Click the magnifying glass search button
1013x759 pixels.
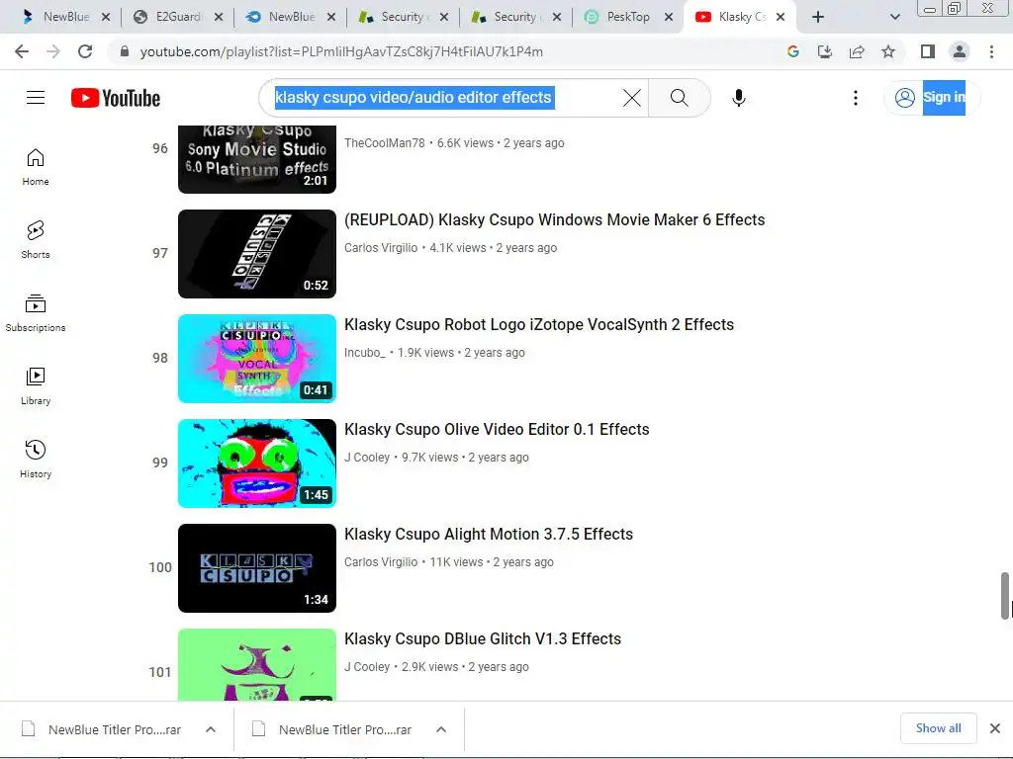coord(679,98)
